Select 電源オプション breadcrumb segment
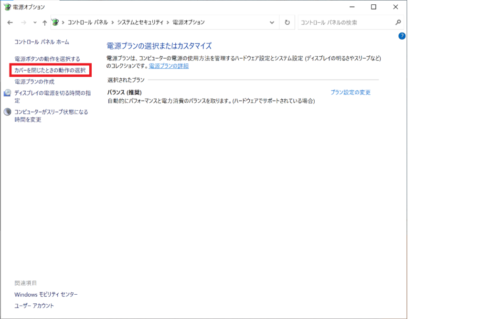 [188, 22]
